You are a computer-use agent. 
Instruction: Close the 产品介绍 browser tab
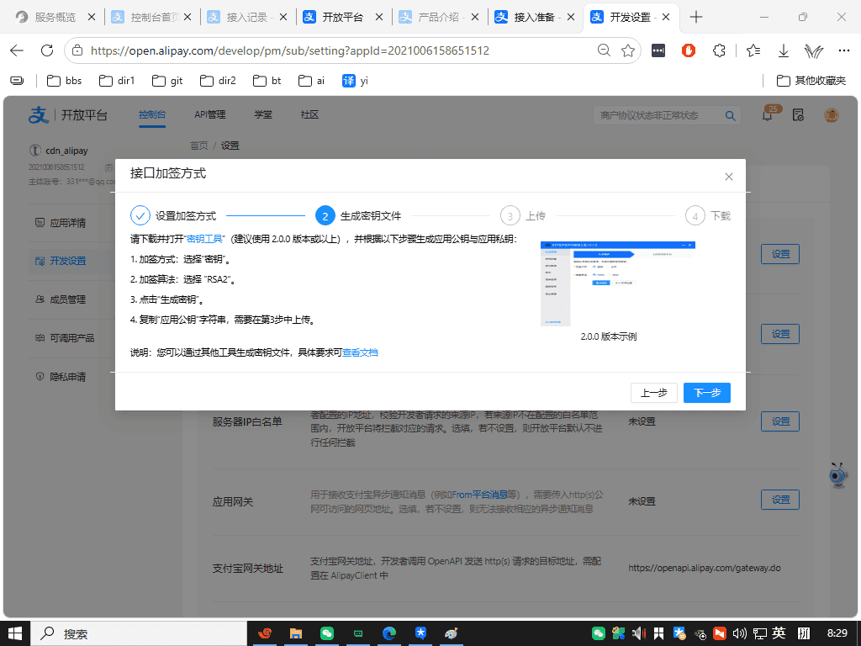click(475, 17)
